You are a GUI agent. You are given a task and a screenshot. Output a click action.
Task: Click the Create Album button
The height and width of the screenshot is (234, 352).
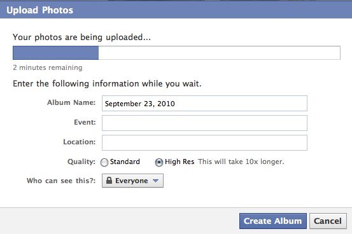pos(273,221)
